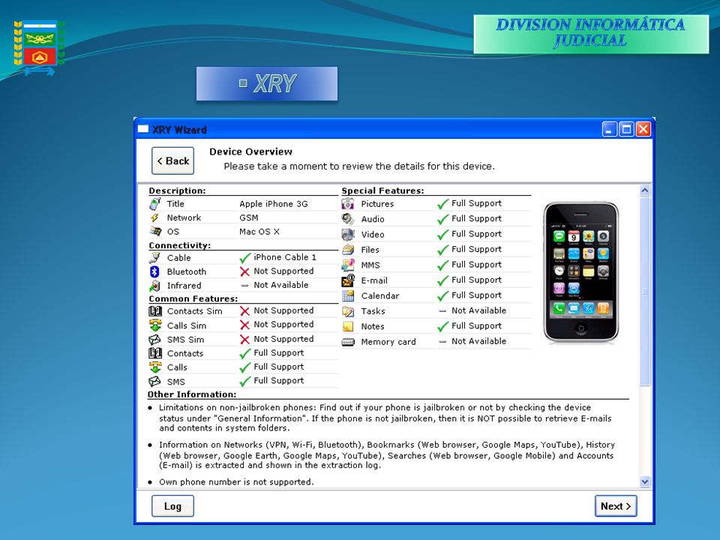Select the Infrared icon
Image resolution: width=720 pixels, height=540 pixels.
point(154,286)
